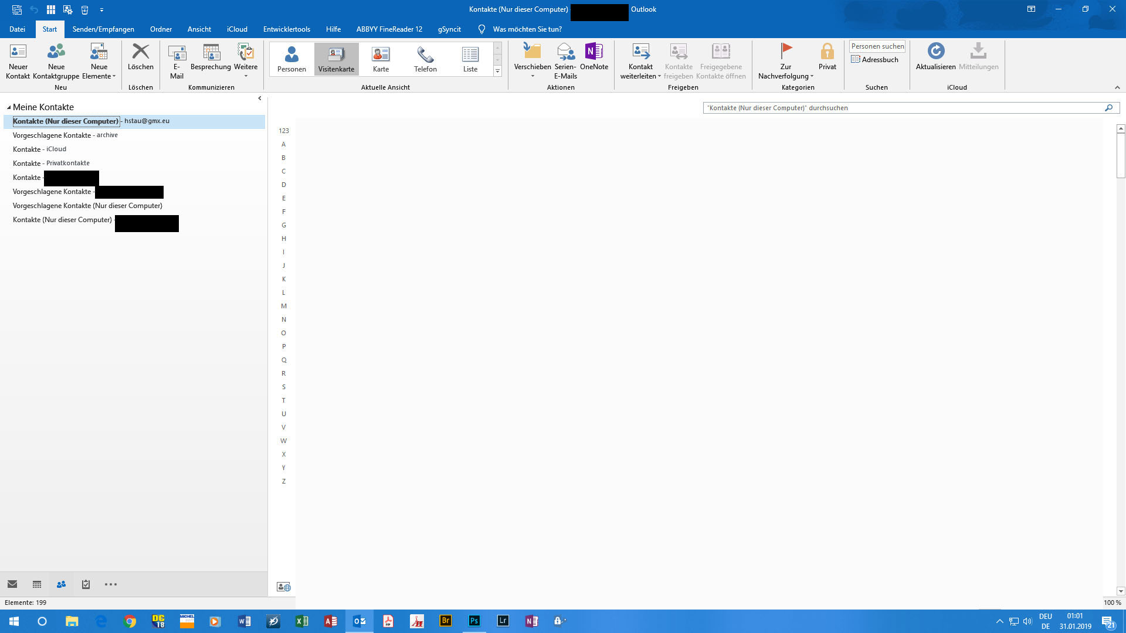Image resolution: width=1126 pixels, height=633 pixels.
Task: Open the Datei menu
Action: 17,29
